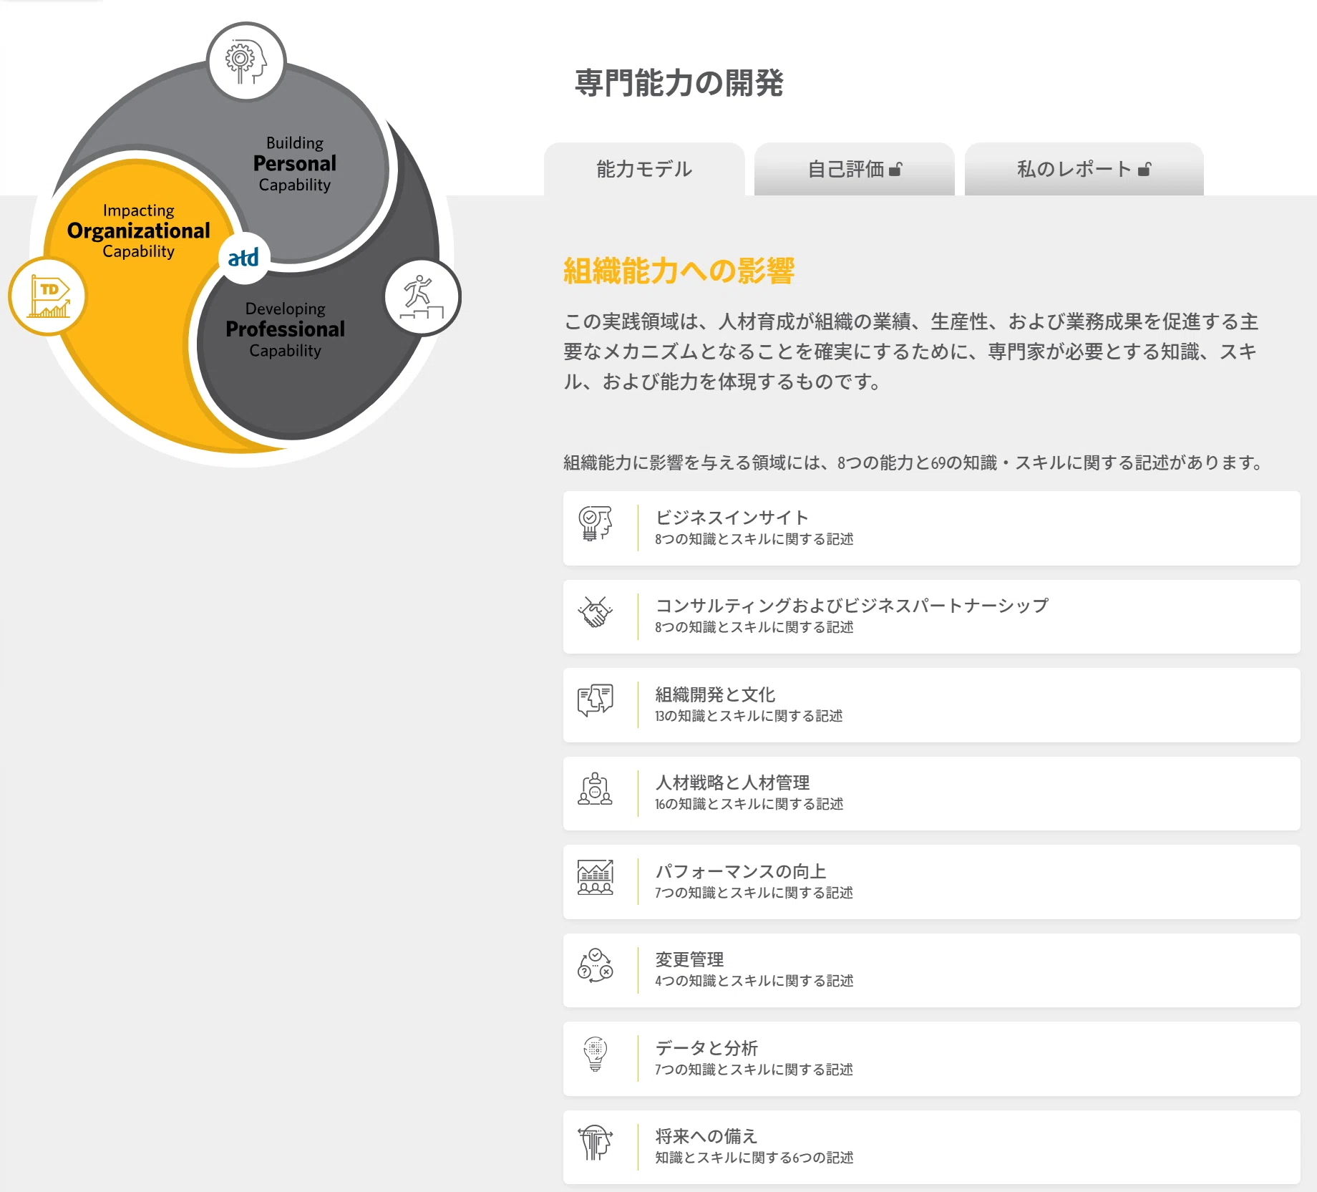The image size is (1317, 1192).
Task: Open the パフォーマンスの向上 capability title
Action: click(x=741, y=871)
